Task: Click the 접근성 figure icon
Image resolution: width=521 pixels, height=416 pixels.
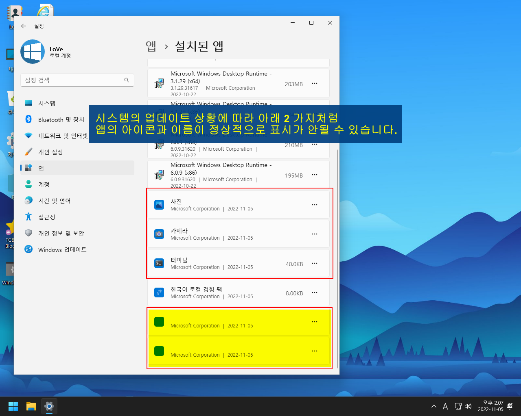Action: (28, 217)
